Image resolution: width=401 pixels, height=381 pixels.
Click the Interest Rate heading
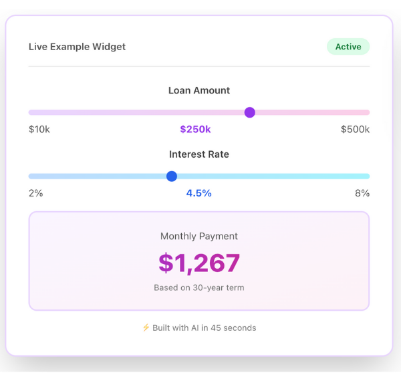pos(199,154)
